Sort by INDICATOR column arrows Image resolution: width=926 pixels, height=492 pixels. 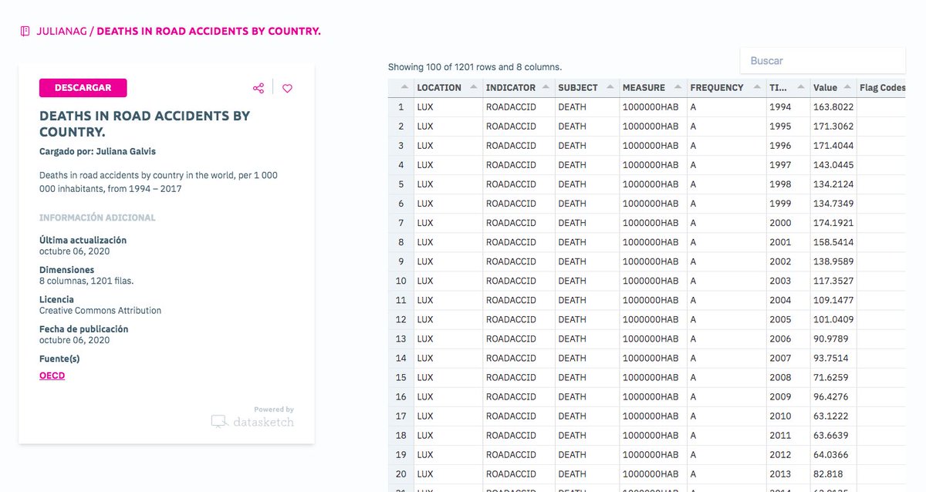point(544,88)
